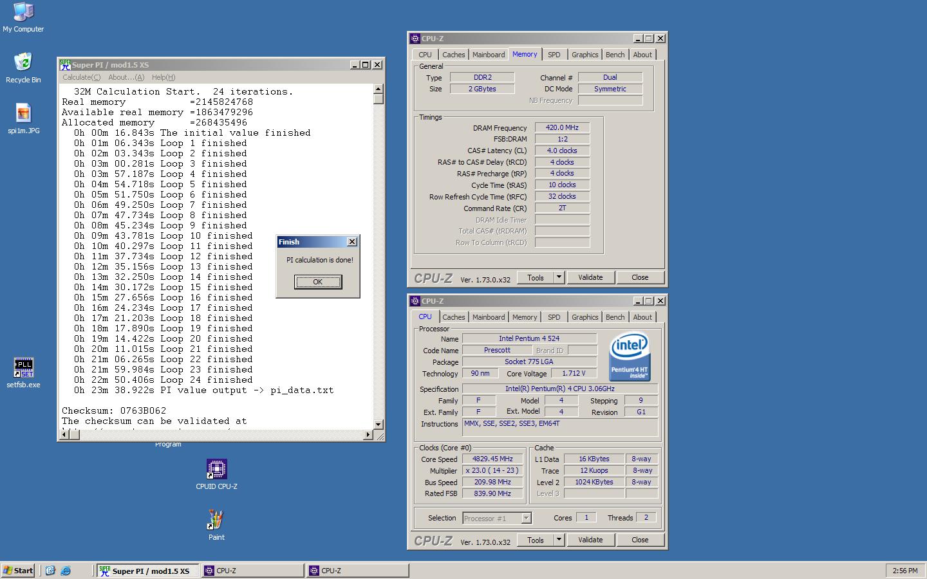Switch to CPU tab in upper CPU-Z
Viewport: 927px width, 579px height.
click(x=425, y=55)
